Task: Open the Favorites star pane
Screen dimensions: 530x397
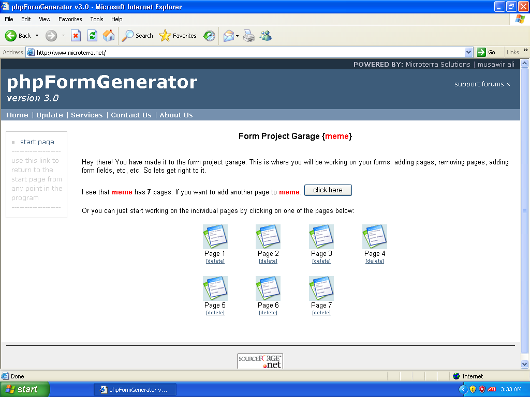Action: click(x=178, y=36)
